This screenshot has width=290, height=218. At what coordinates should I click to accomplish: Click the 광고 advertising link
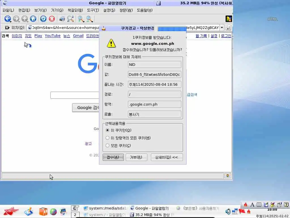[88, 144]
